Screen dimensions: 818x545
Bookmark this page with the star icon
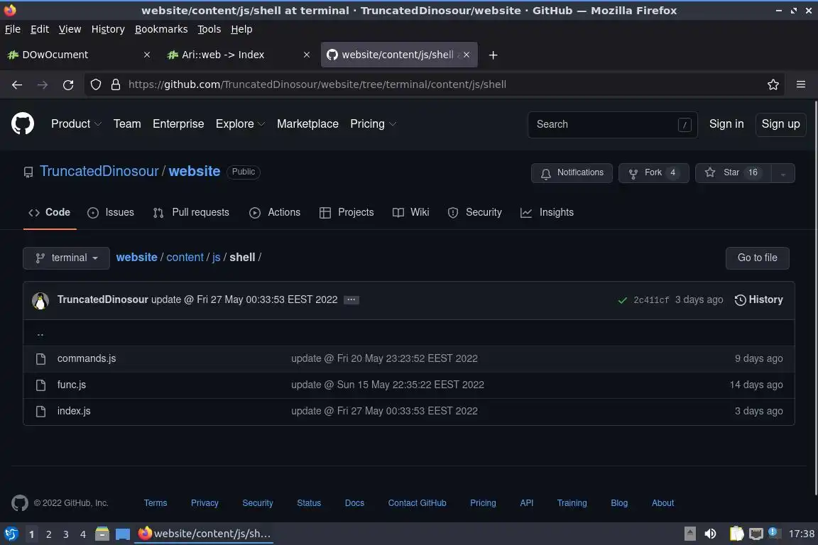773,84
